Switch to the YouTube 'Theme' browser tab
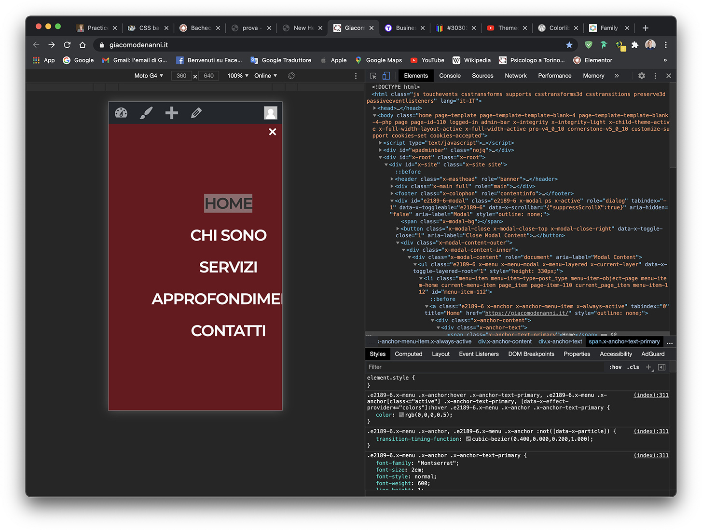Screen dimensions: 702x530 click(x=508, y=28)
